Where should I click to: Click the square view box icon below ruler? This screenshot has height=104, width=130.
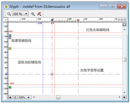(x=124, y=25)
